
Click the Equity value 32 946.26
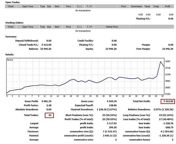coord(111,49)
